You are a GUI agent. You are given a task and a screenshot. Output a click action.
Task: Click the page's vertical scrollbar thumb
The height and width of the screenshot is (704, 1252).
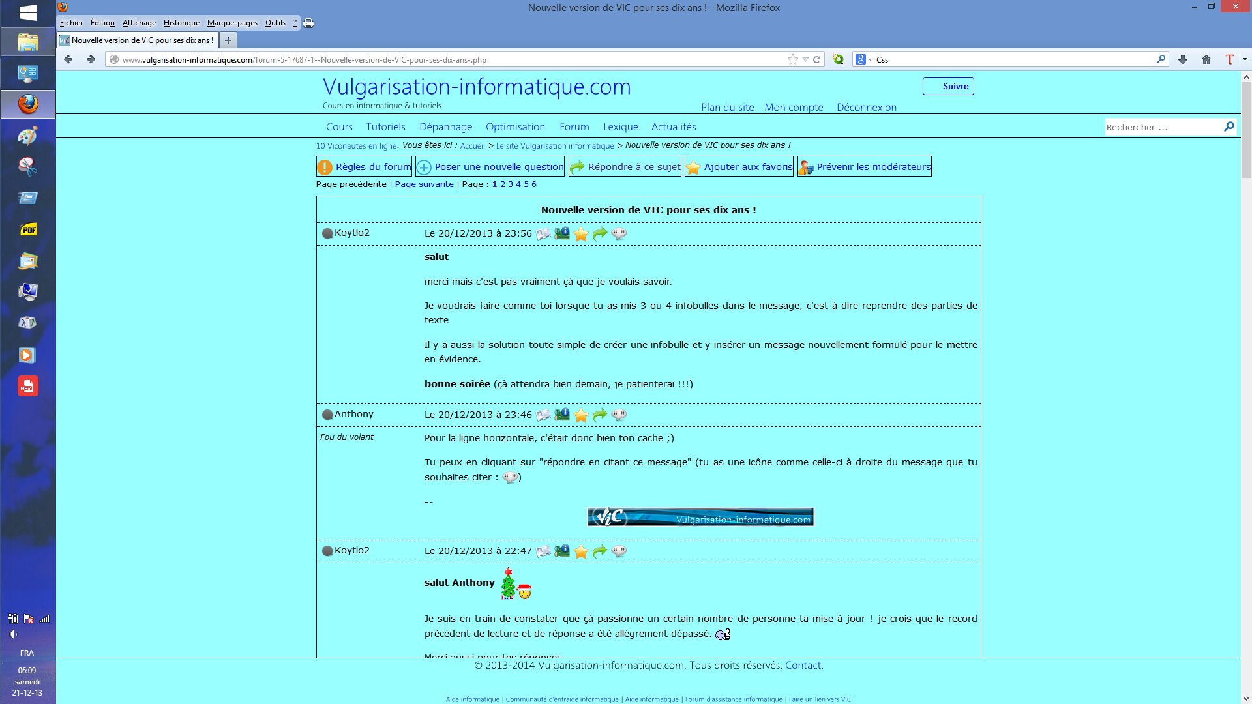pos(1246,130)
